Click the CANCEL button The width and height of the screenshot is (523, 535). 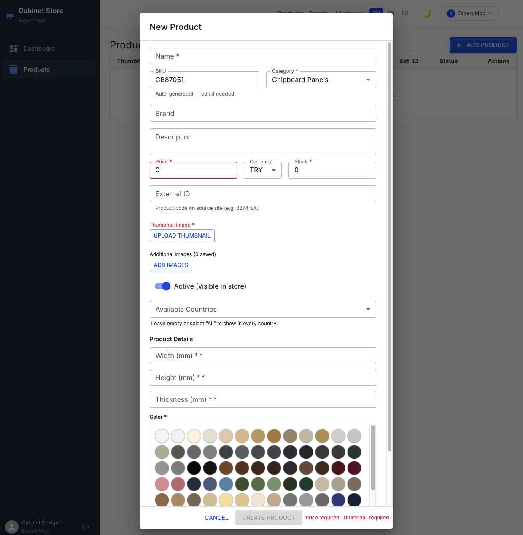(216, 518)
